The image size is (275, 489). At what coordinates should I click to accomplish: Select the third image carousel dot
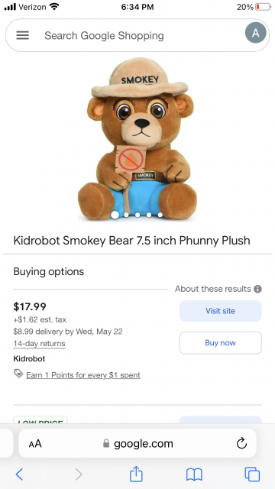tap(137, 215)
